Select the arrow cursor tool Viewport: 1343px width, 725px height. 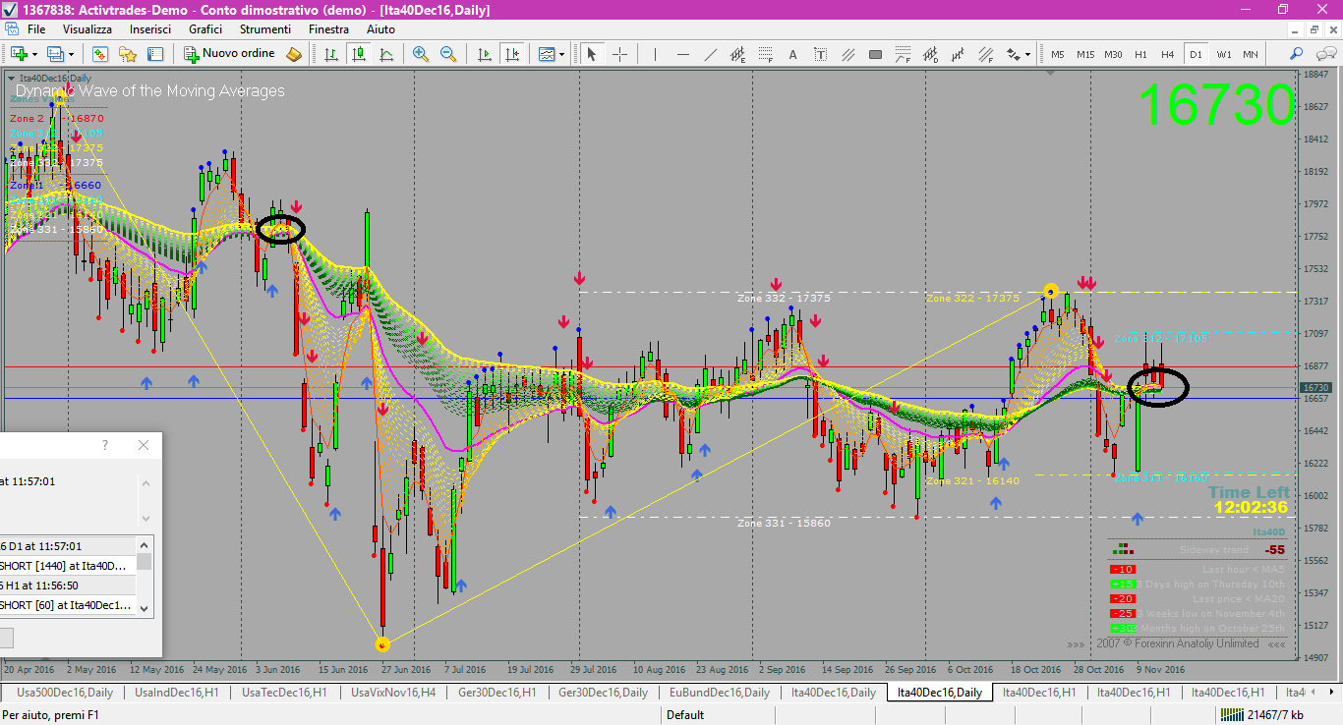[x=592, y=54]
